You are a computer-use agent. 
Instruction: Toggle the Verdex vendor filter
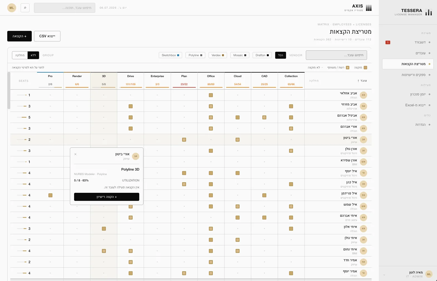(218, 55)
